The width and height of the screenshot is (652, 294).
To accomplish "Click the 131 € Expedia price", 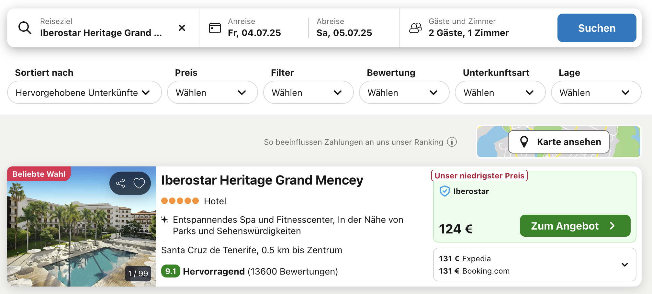I will pos(465,259).
